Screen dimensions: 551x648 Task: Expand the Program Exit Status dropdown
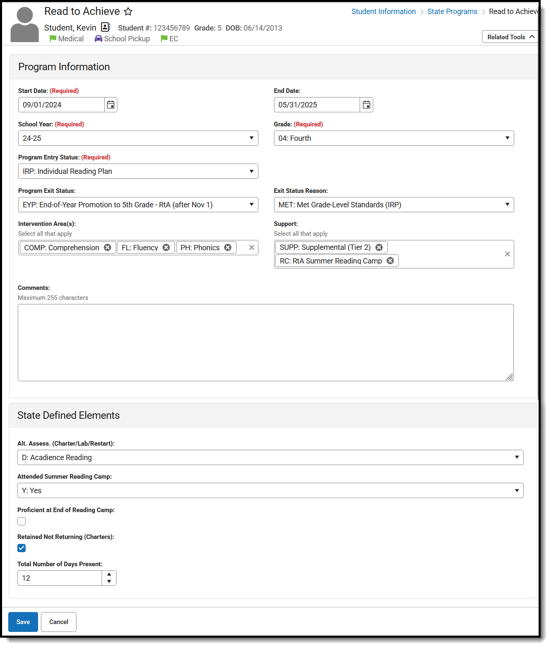point(138,205)
